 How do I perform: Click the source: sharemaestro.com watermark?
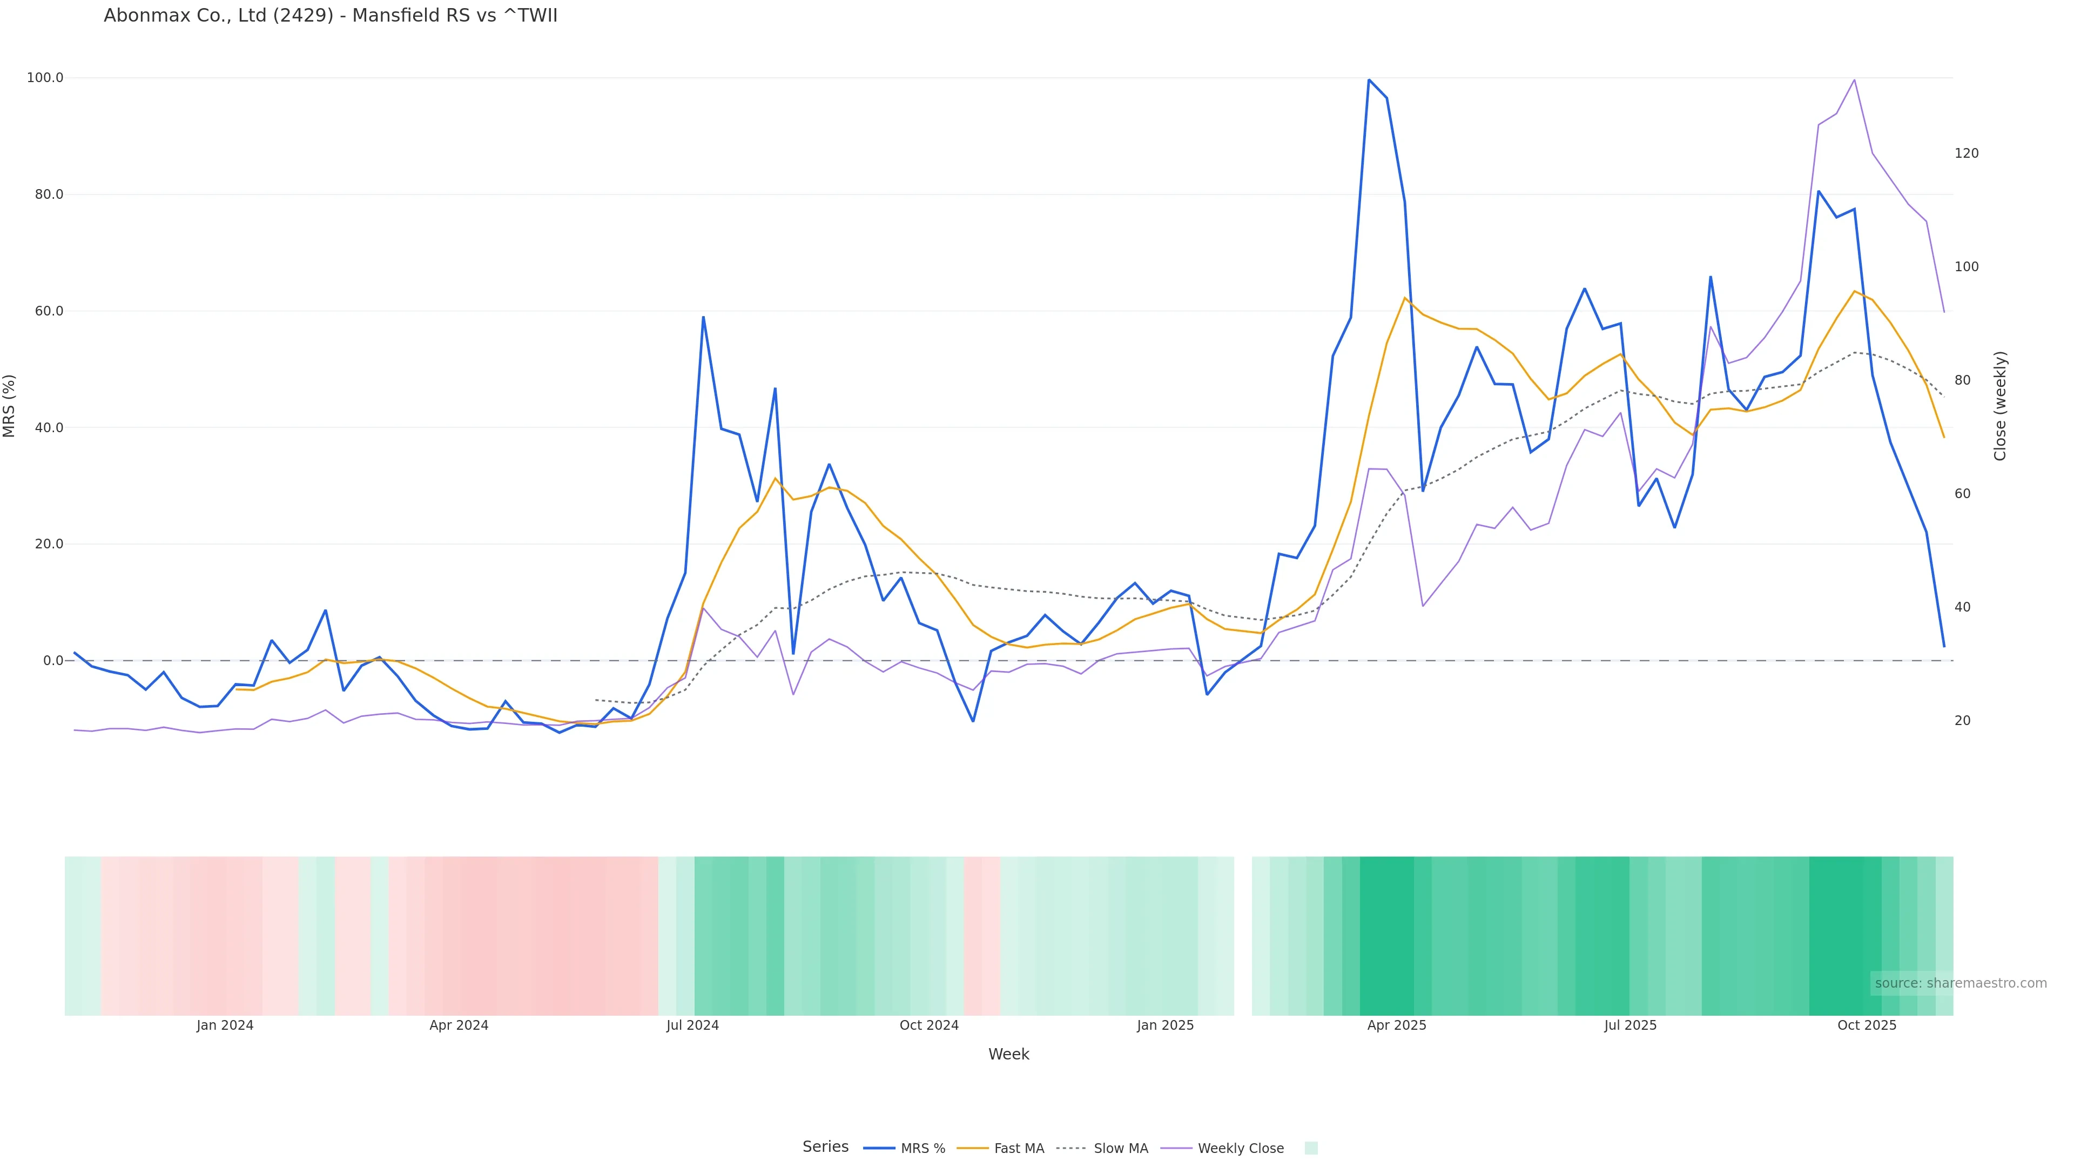[x=1959, y=983]
